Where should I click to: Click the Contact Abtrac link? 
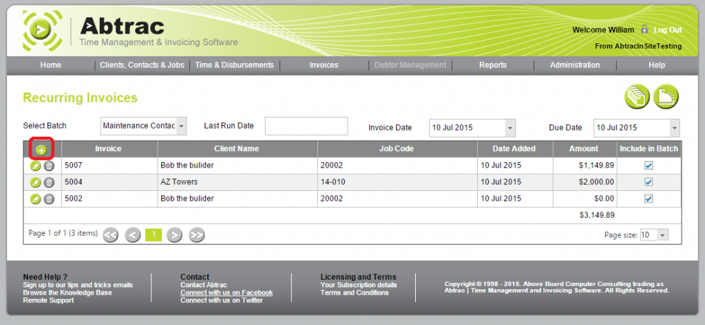(x=204, y=285)
